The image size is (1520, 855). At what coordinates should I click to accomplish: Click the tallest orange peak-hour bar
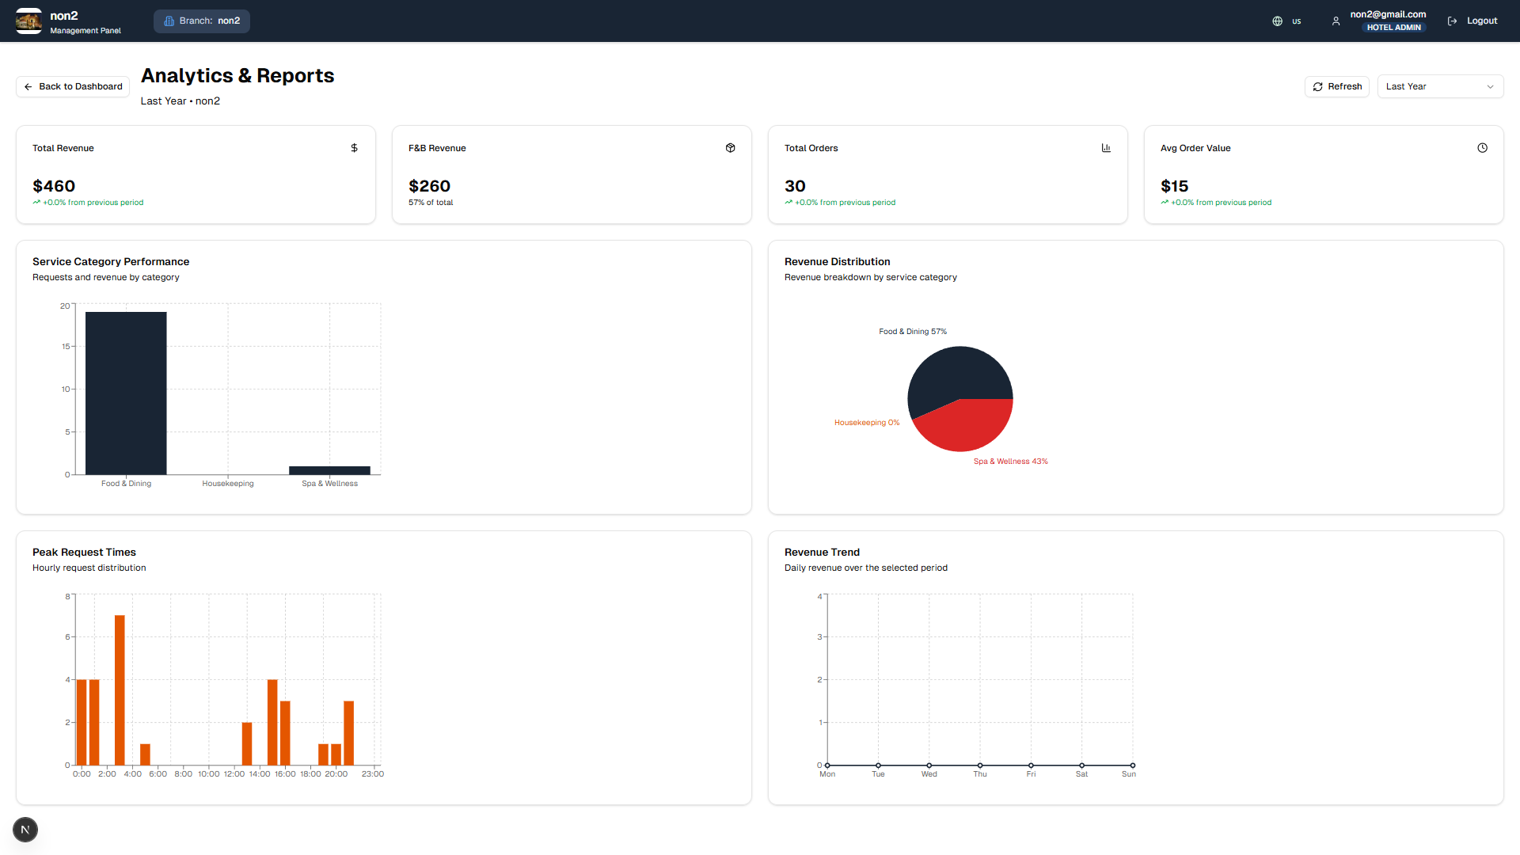120,690
